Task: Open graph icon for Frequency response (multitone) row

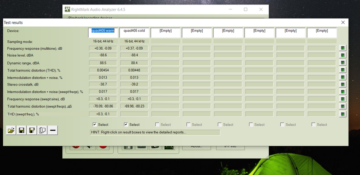Action: (x=343, y=48)
